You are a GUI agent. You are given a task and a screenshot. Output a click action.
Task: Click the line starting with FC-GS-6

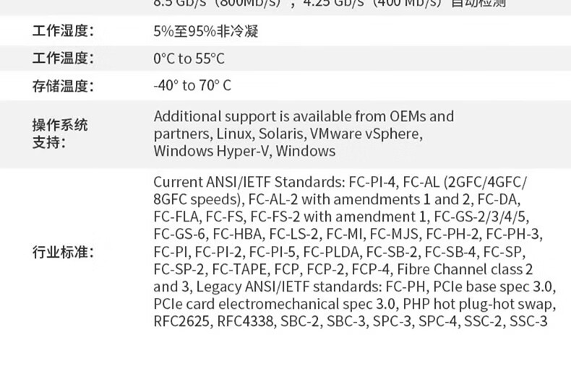click(348, 234)
